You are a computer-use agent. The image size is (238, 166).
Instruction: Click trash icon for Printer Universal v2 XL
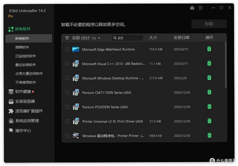[209, 121]
